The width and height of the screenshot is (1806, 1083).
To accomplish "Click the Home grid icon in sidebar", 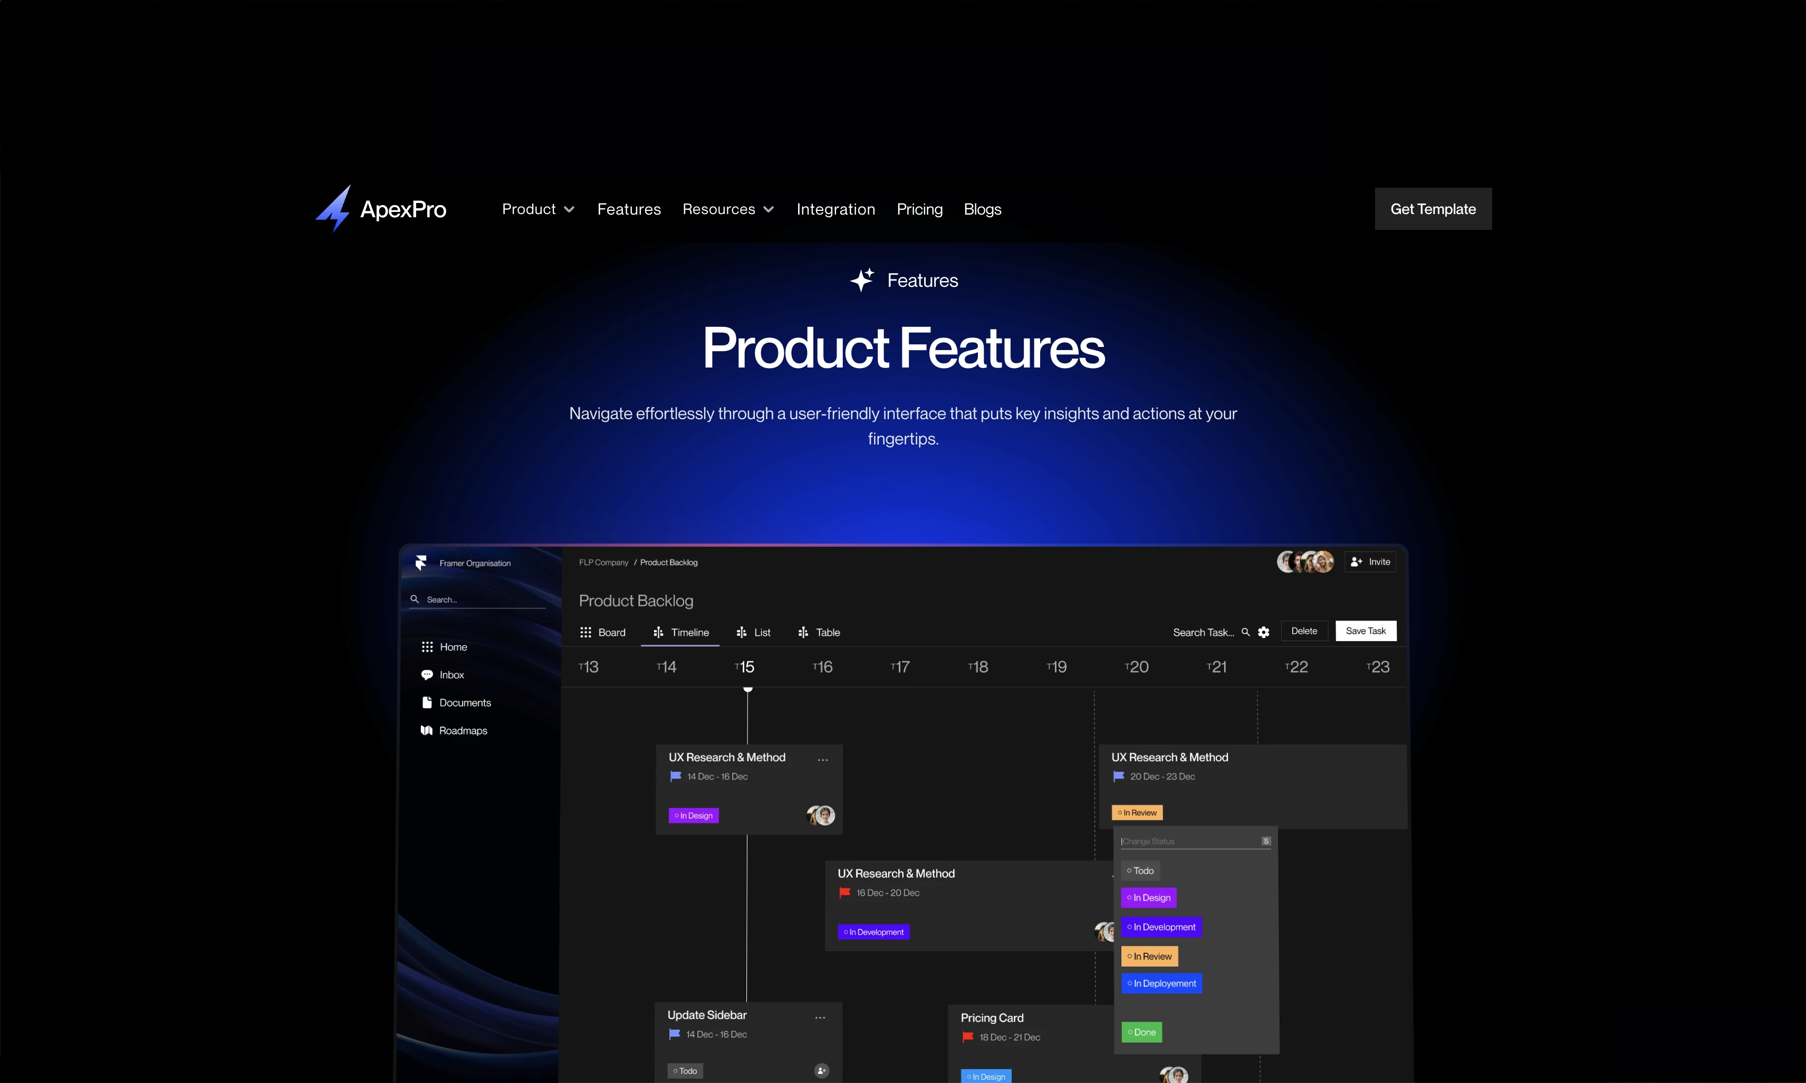I will pos(427,647).
